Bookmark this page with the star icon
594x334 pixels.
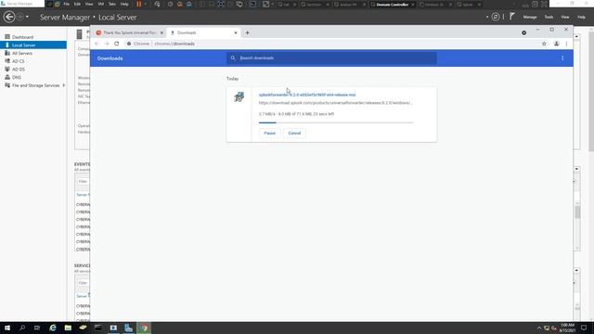544,44
